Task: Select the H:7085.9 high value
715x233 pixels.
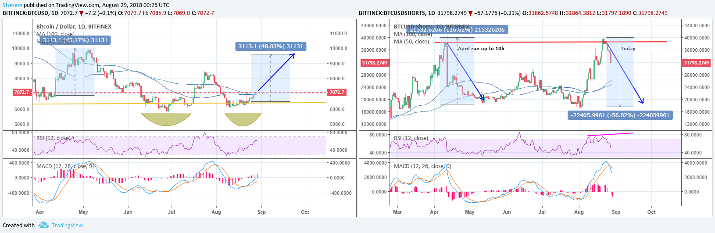Action: point(155,13)
